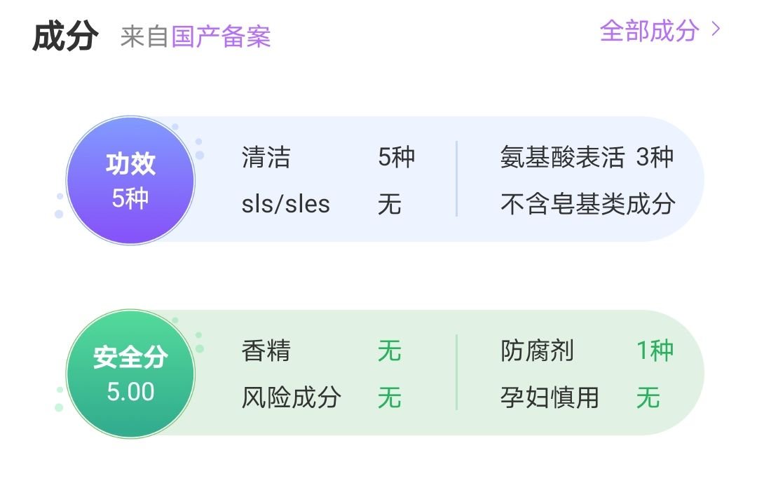Tap the 5种 count beside 清洁
Screen dimensions: 757x490
coord(396,158)
